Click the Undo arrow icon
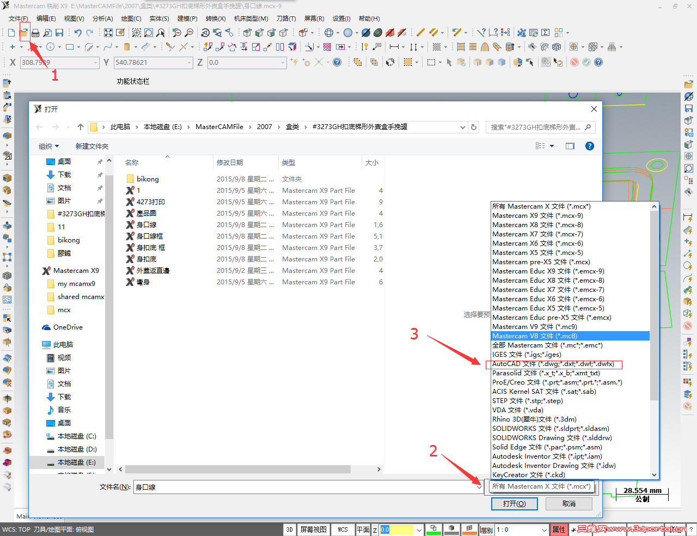 tap(78, 33)
